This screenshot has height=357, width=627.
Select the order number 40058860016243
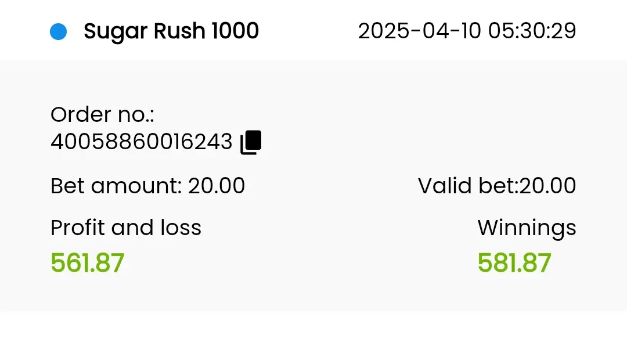click(142, 142)
